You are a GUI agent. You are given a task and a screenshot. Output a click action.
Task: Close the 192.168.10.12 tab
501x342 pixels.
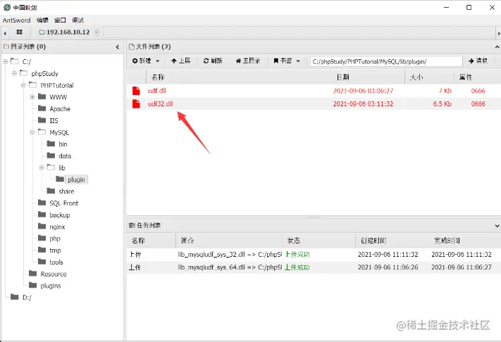coord(97,32)
